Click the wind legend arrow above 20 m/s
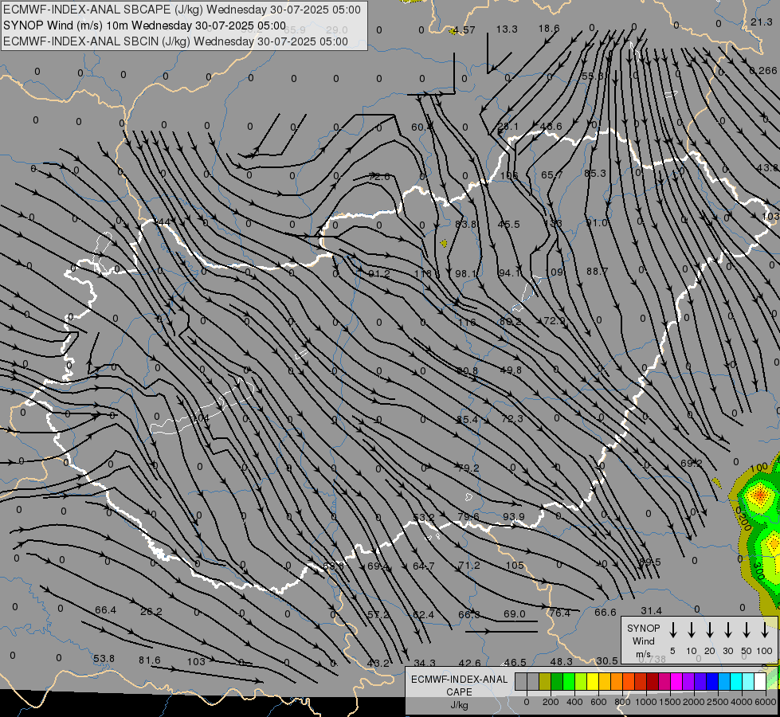This screenshot has width=780, height=717. (x=710, y=629)
